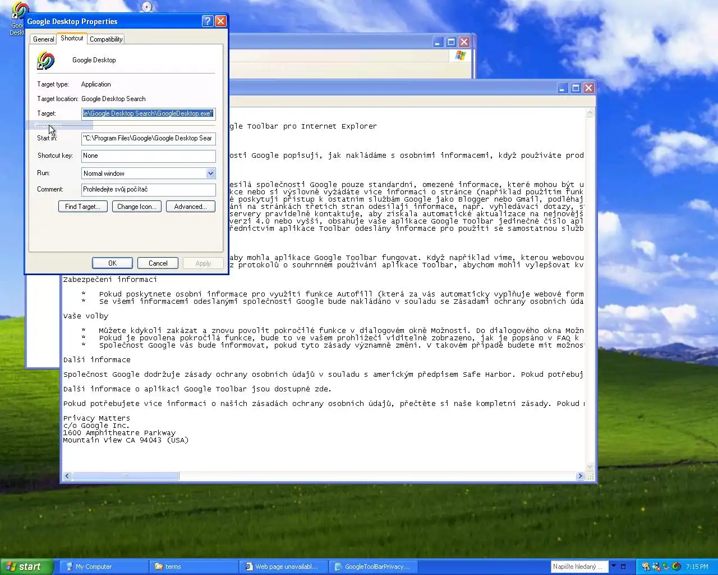Click the CD drive icon on desktop

[x=147, y=6]
